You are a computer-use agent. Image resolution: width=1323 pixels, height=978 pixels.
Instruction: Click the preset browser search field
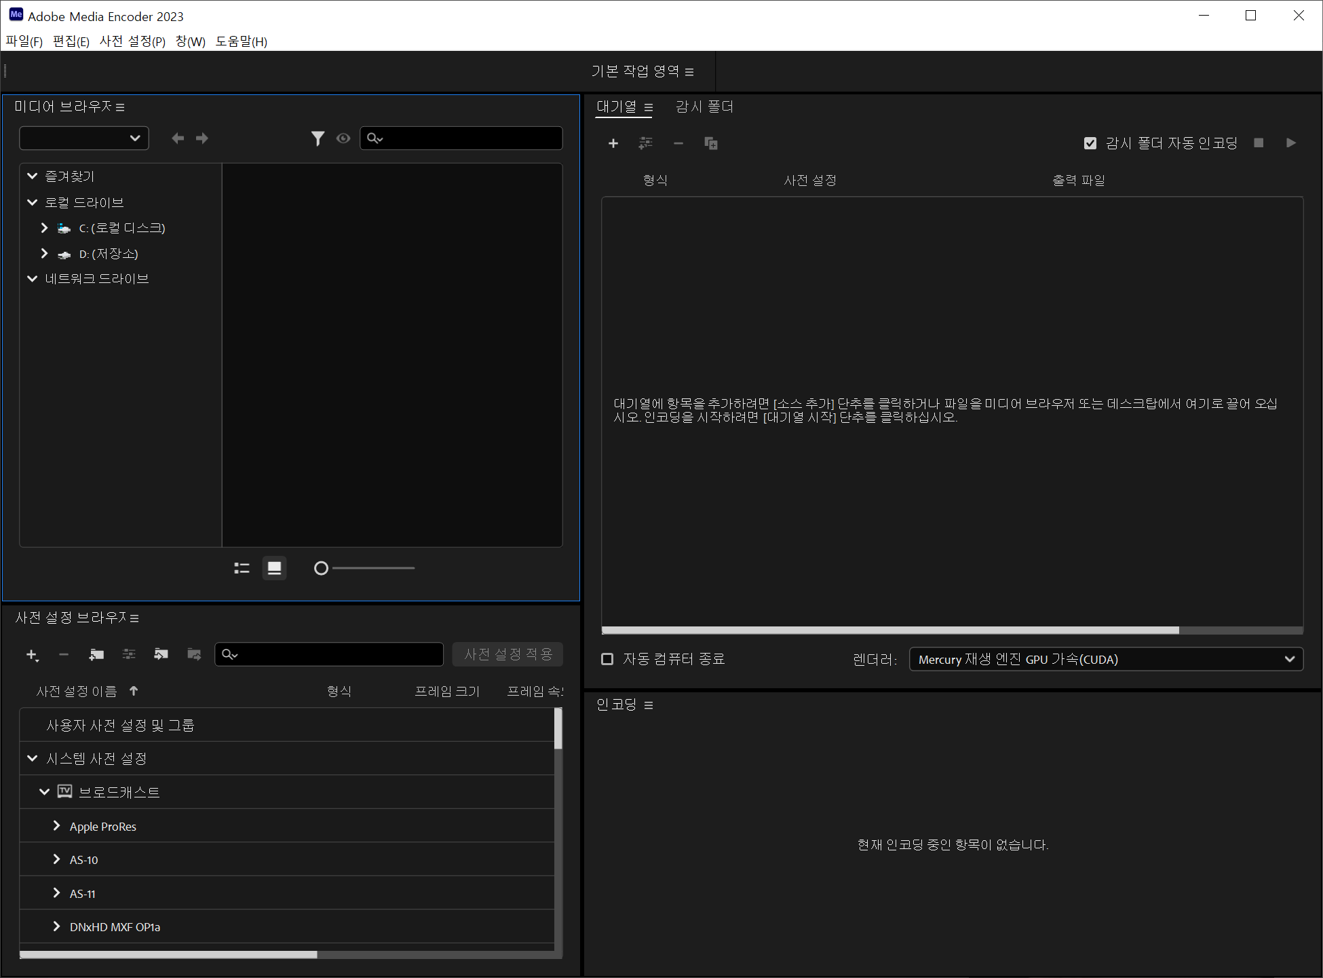[x=336, y=654]
